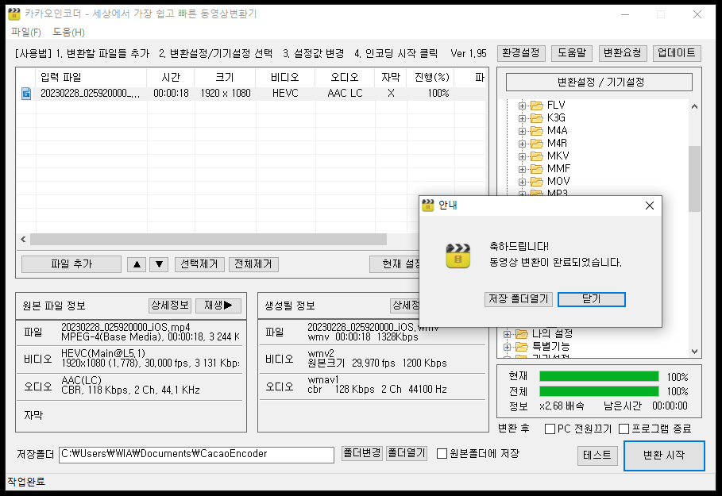Click the 현재 progress bar
The width and height of the screenshot is (722, 496).
[599, 376]
